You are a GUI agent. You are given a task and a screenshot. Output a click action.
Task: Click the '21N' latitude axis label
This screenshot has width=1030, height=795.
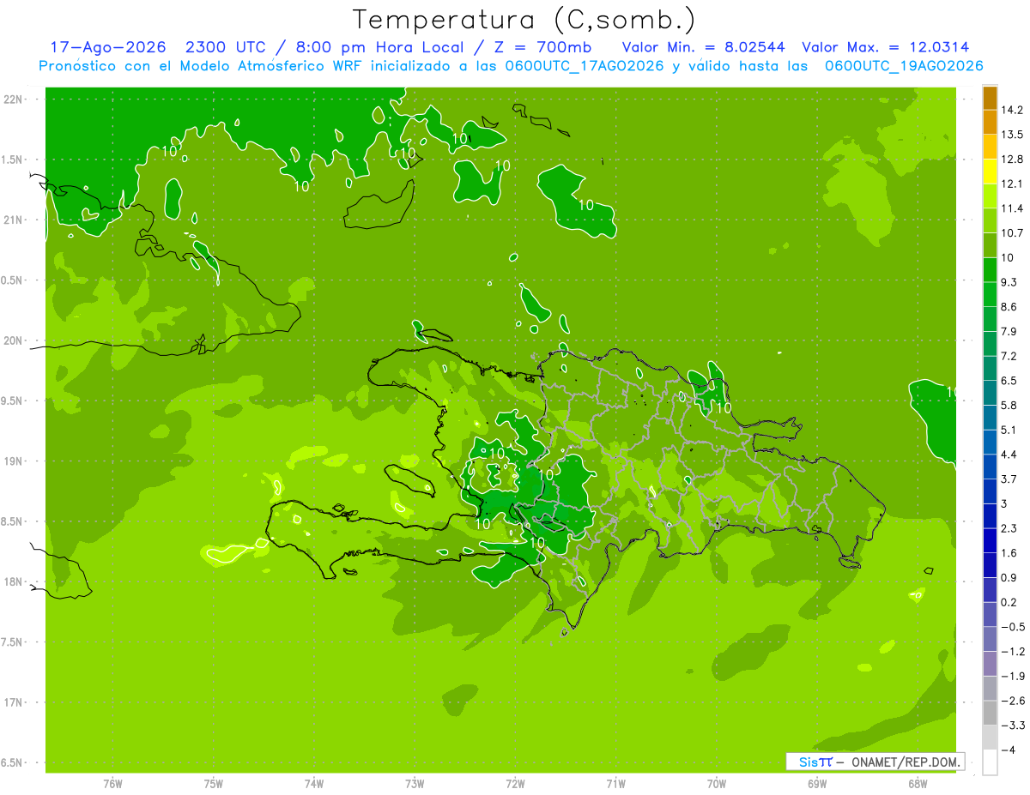click(13, 220)
